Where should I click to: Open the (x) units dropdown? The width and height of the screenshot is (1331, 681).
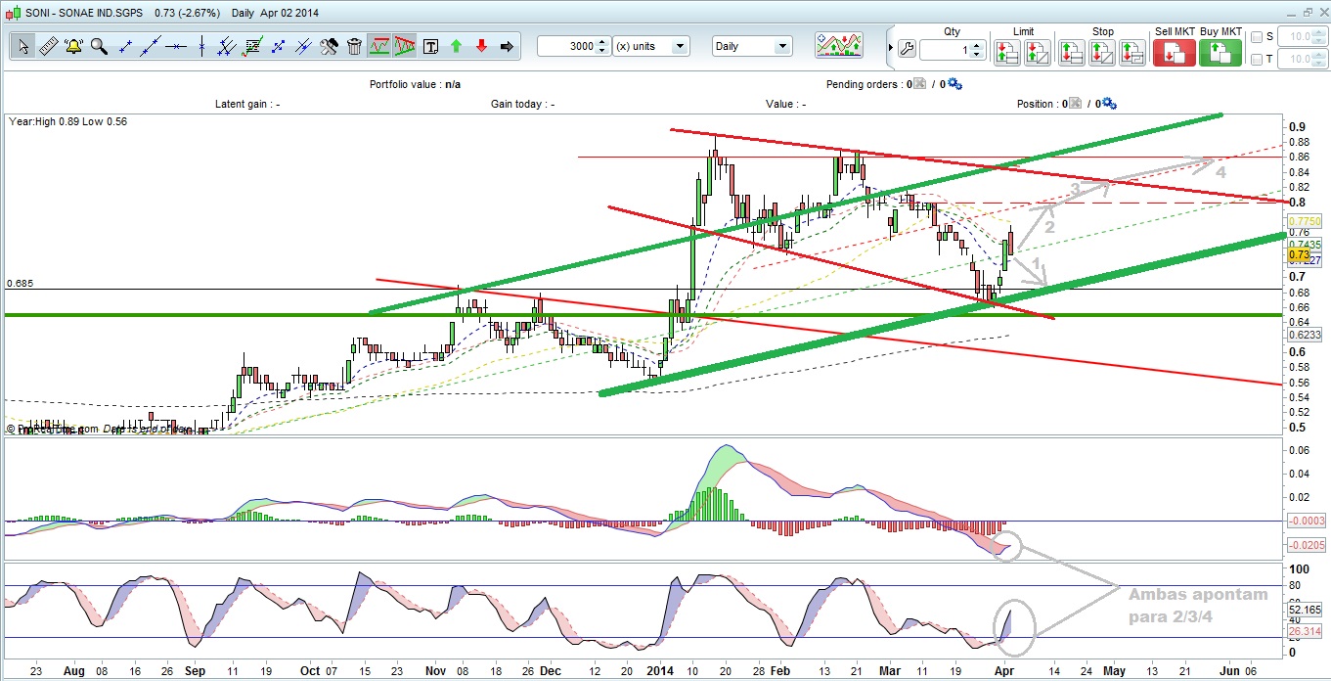click(651, 46)
